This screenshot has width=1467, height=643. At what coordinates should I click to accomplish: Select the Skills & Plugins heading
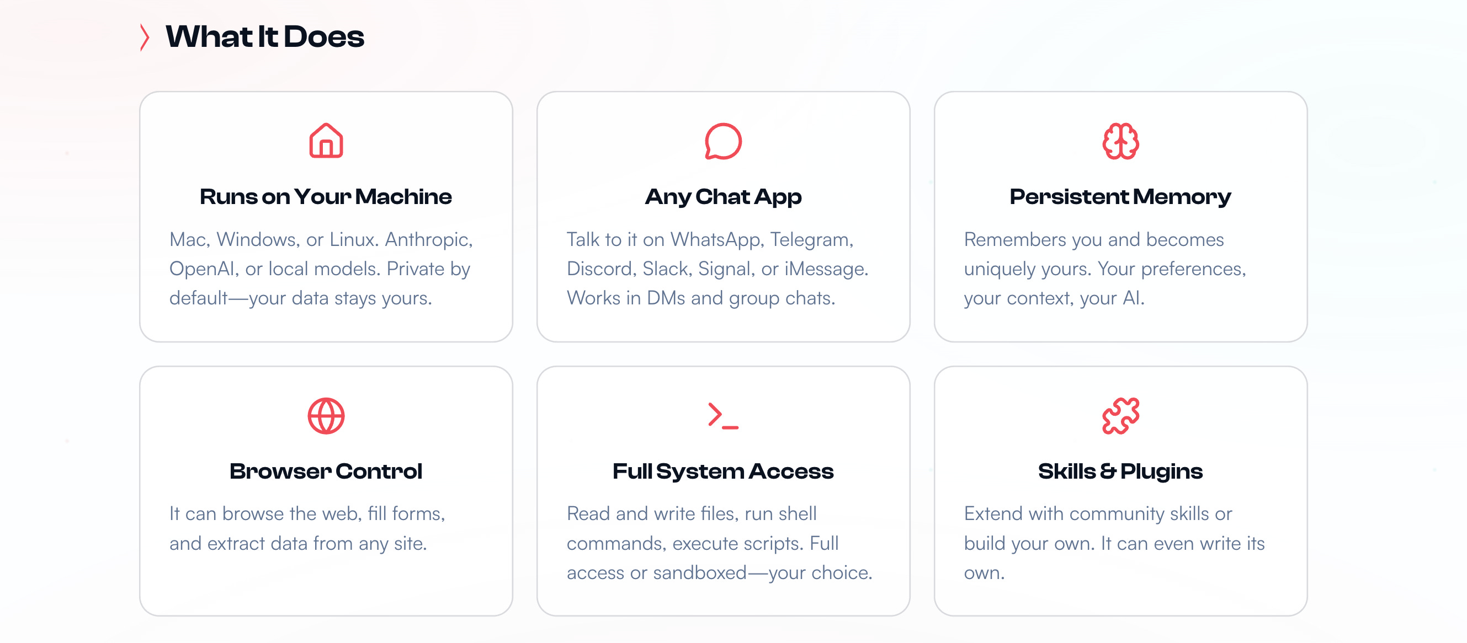[1120, 471]
